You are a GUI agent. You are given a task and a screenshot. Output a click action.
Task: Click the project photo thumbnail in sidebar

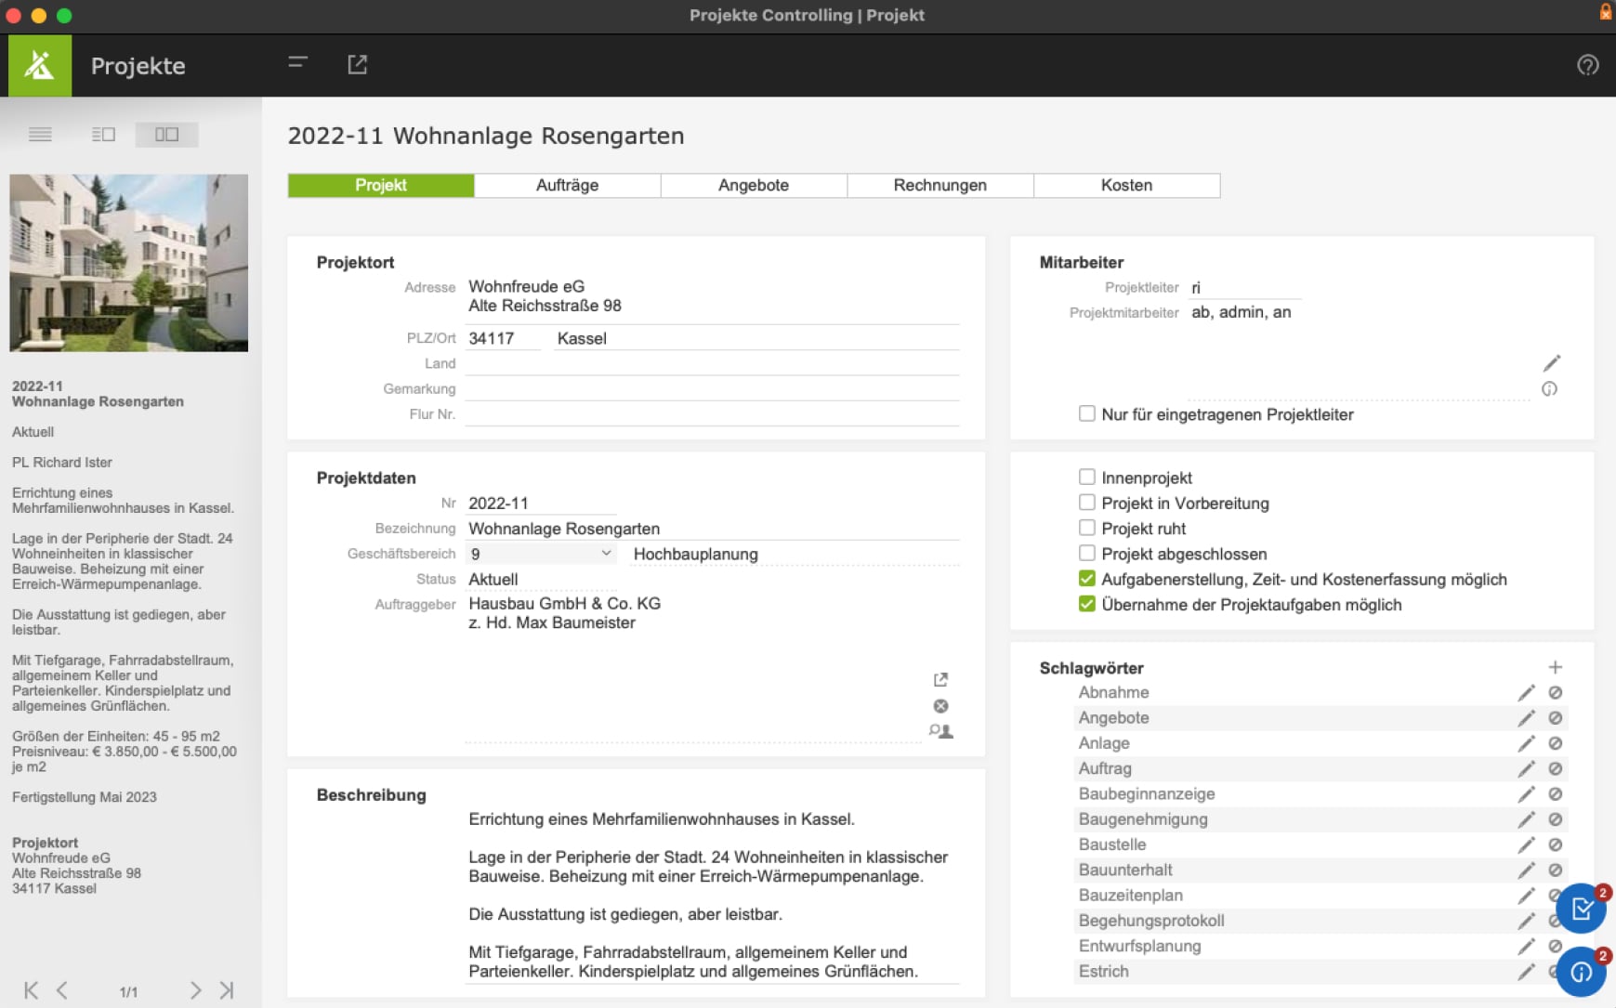coord(128,264)
